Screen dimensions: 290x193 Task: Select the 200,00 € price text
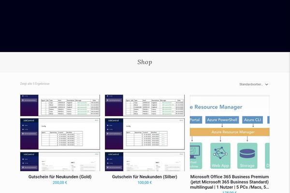tap(60, 183)
